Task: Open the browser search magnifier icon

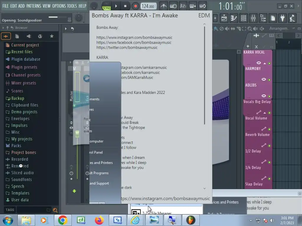Action: click(55, 210)
